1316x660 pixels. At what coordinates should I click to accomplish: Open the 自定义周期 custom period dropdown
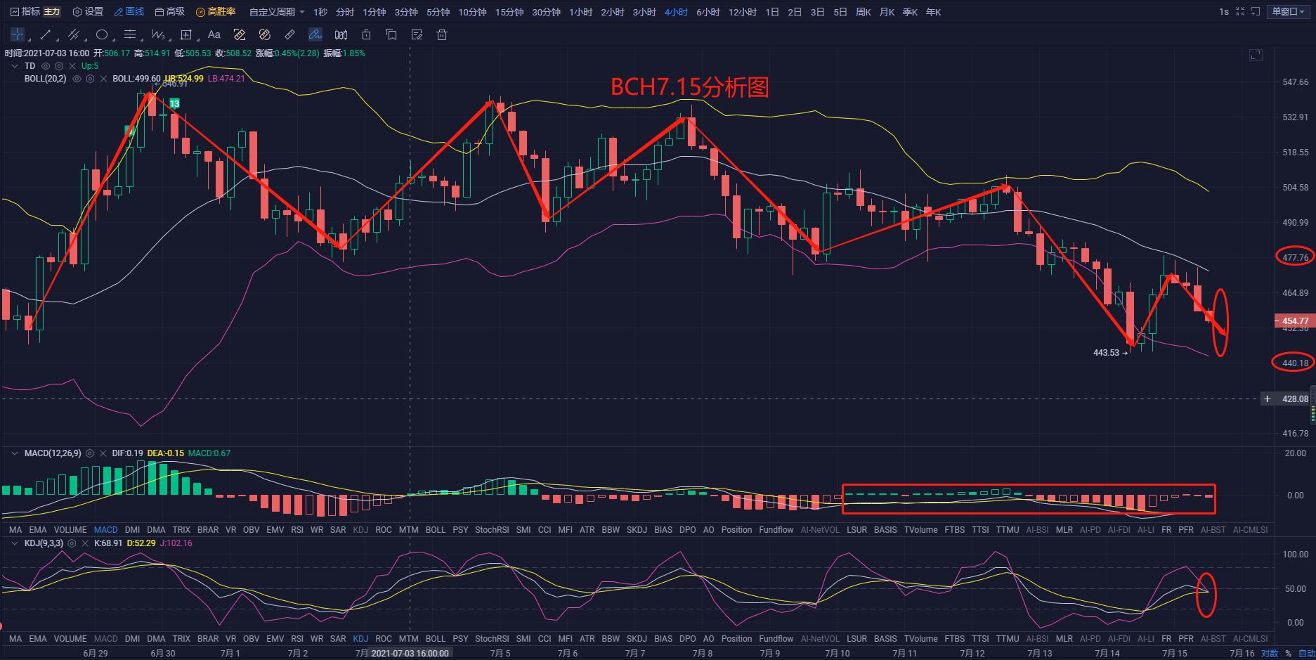coord(277,12)
